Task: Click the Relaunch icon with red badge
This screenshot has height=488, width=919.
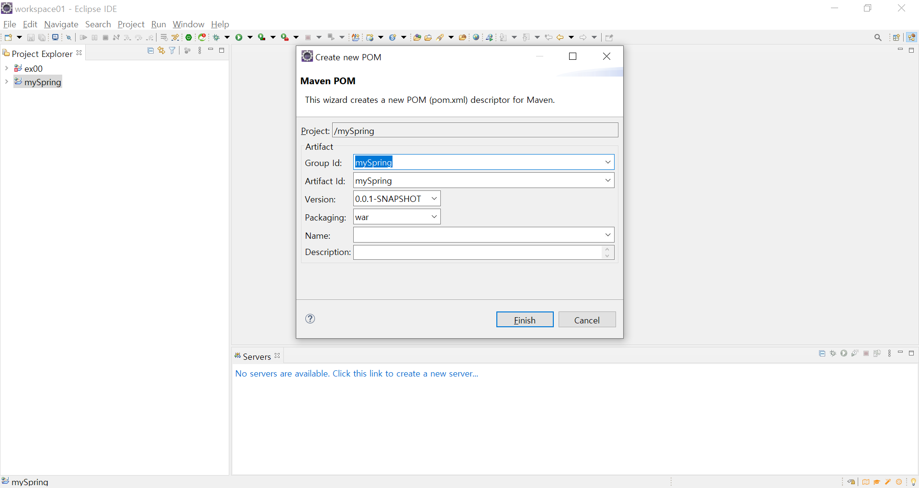Action: (x=202, y=37)
